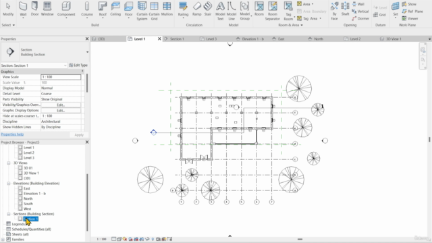Choose the Model Line tool
Screen dimensions: 432x243
[x=232, y=11]
